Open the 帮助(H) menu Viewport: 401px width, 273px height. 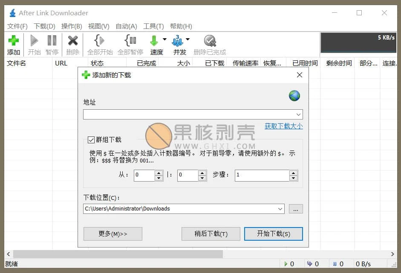point(181,26)
